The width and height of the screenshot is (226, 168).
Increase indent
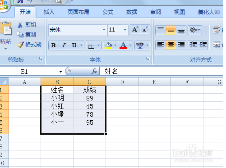point(203,45)
